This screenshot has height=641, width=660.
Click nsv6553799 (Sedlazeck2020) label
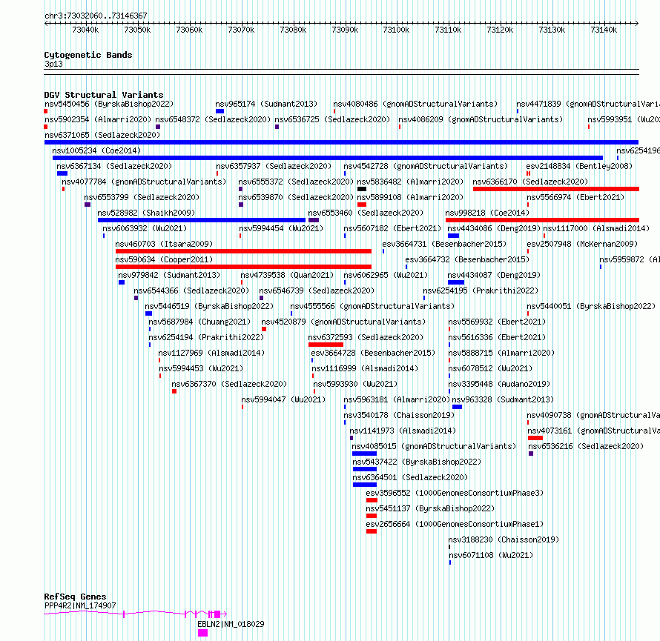142,197
